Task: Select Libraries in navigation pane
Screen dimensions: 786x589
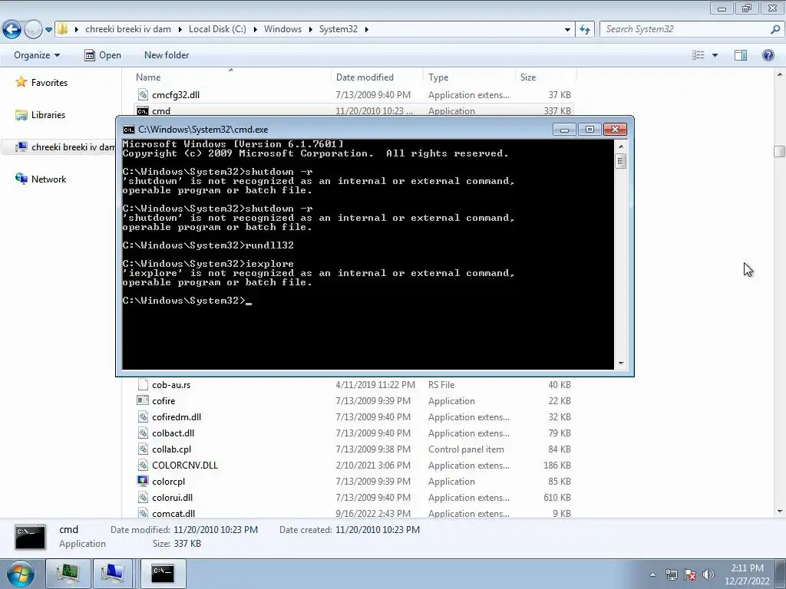Action: (x=48, y=115)
